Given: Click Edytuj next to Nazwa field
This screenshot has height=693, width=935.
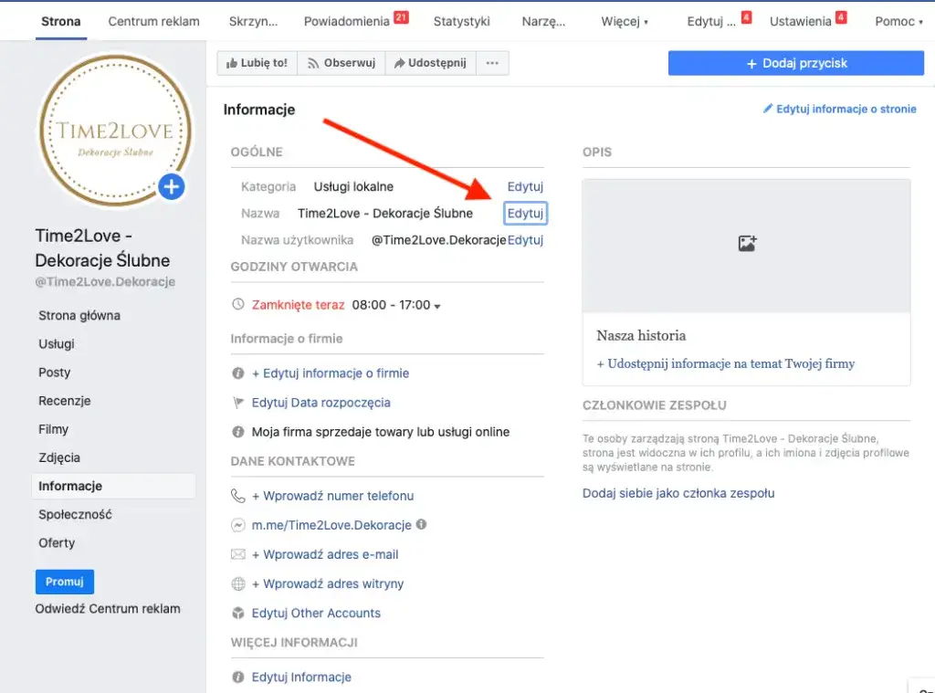Looking at the screenshot, I should coord(525,212).
